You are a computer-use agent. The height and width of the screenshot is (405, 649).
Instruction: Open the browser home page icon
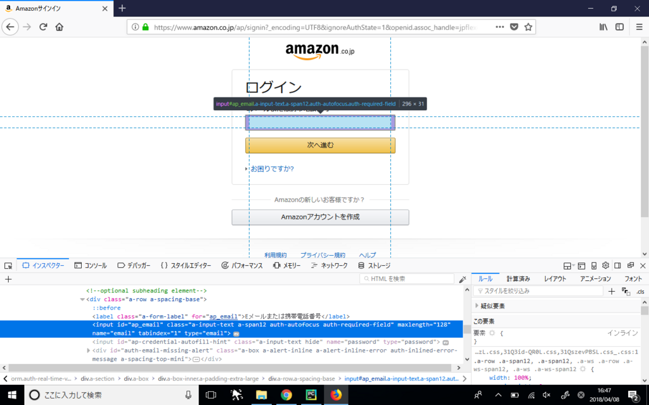(x=60, y=27)
